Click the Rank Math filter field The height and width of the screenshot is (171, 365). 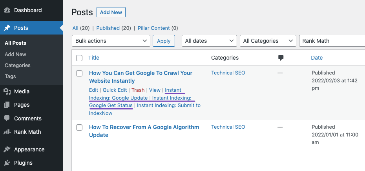click(332, 41)
